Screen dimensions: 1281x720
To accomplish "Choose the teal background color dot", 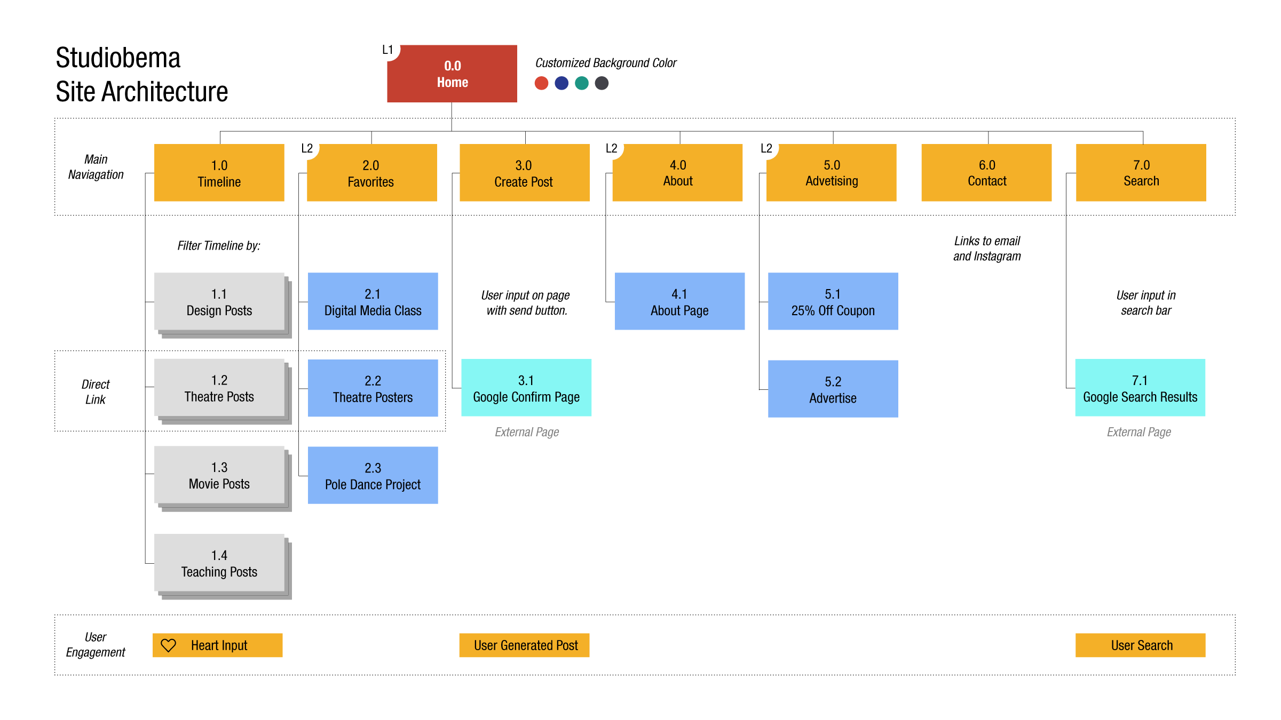I will 582,83.
